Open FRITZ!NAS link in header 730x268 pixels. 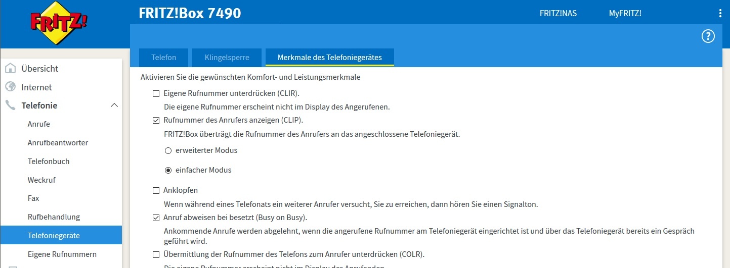click(x=558, y=14)
